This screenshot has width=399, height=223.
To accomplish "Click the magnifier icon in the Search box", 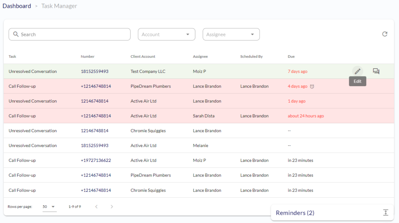I will click(16, 34).
